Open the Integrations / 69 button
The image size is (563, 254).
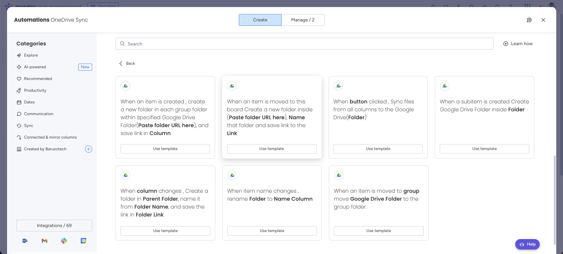[x=54, y=226]
